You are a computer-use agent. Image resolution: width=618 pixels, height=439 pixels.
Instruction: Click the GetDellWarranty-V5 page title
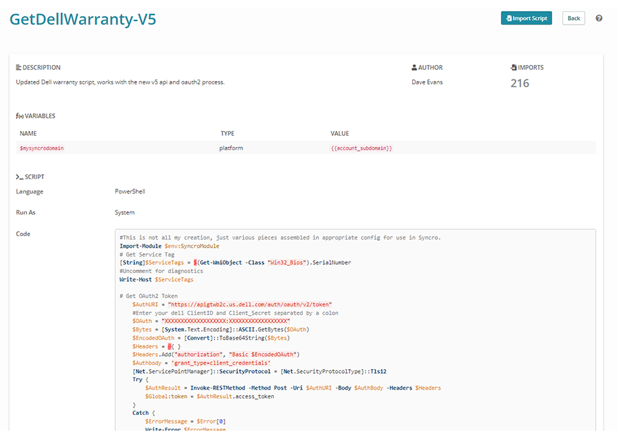82,19
